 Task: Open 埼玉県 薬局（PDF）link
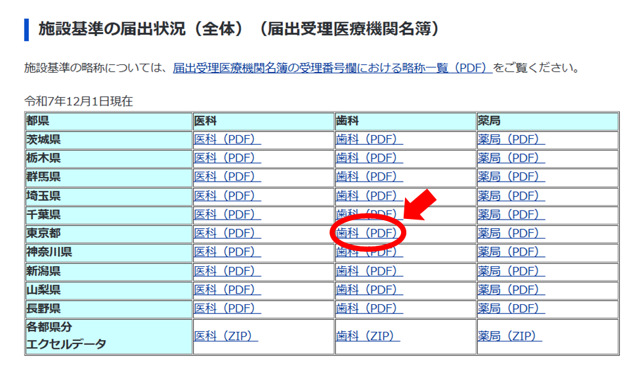pos(511,196)
